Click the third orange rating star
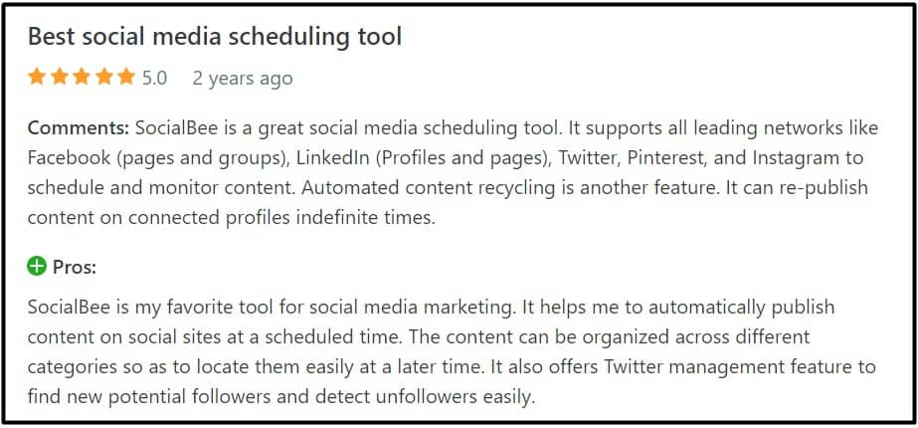Image resolution: width=918 pixels, height=428 pixels. pos(82,77)
